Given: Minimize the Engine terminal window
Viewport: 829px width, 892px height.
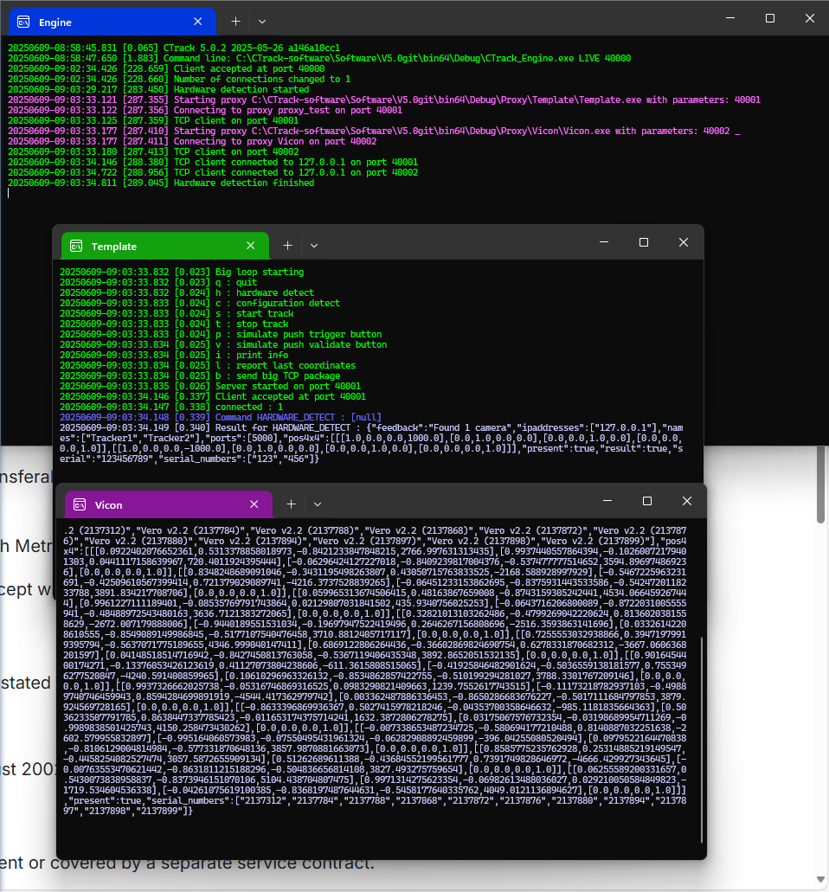Looking at the screenshot, I should 729,18.
